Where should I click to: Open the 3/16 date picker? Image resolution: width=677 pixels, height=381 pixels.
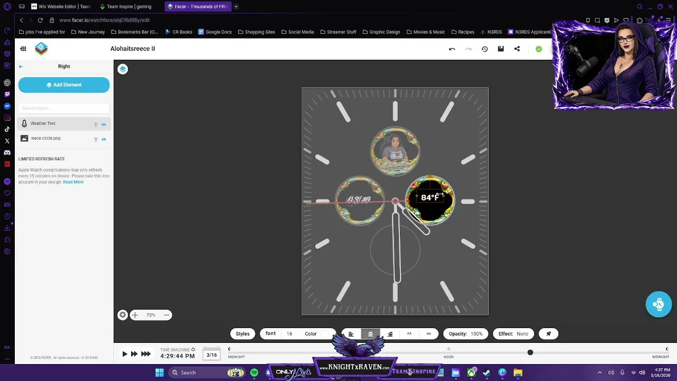(x=212, y=355)
